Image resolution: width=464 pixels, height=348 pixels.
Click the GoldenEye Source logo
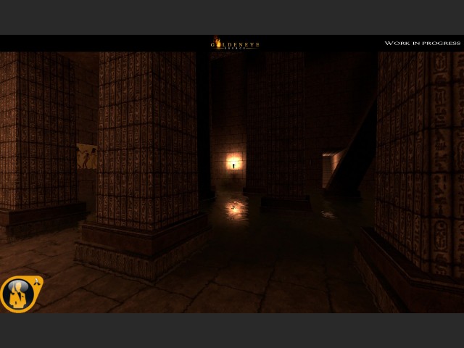pos(235,43)
